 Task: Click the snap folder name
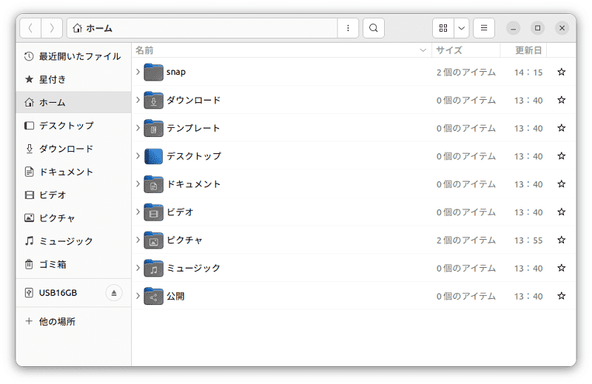176,72
